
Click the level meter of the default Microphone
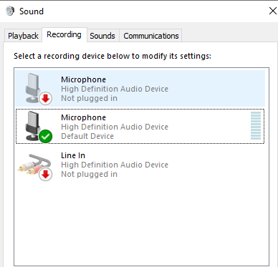tap(256, 125)
